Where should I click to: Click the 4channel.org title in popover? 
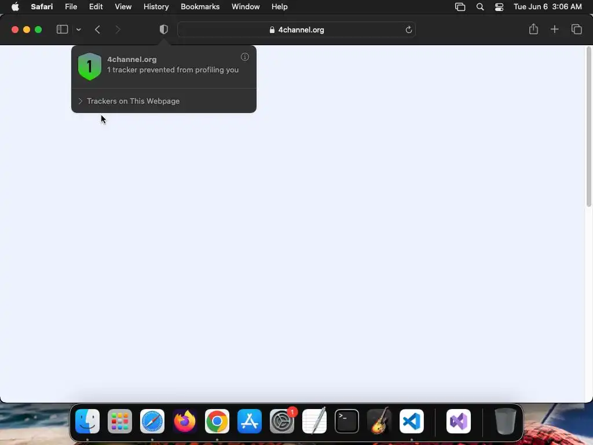click(131, 60)
